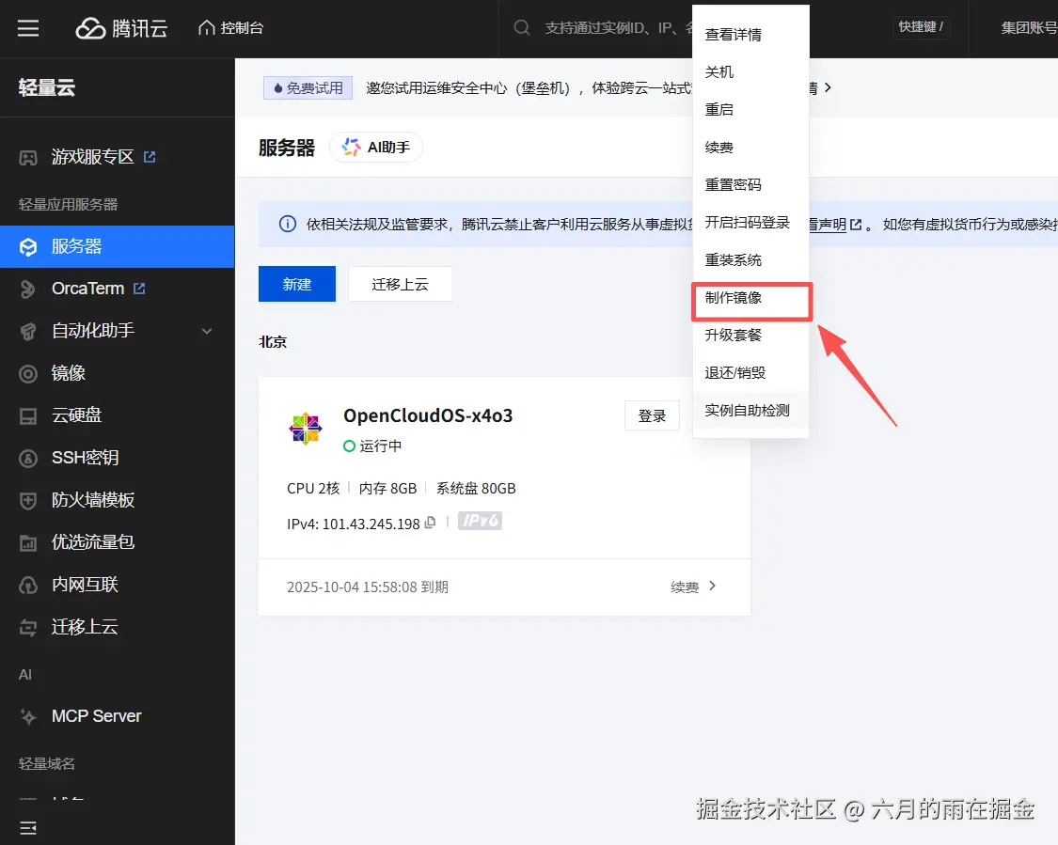This screenshot has width=1058, height=845.
Task: Click 登录 on the server card
Action: (652, 416)
